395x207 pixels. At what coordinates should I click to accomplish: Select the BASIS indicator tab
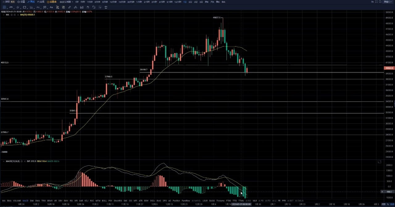(x=212, y=201)
